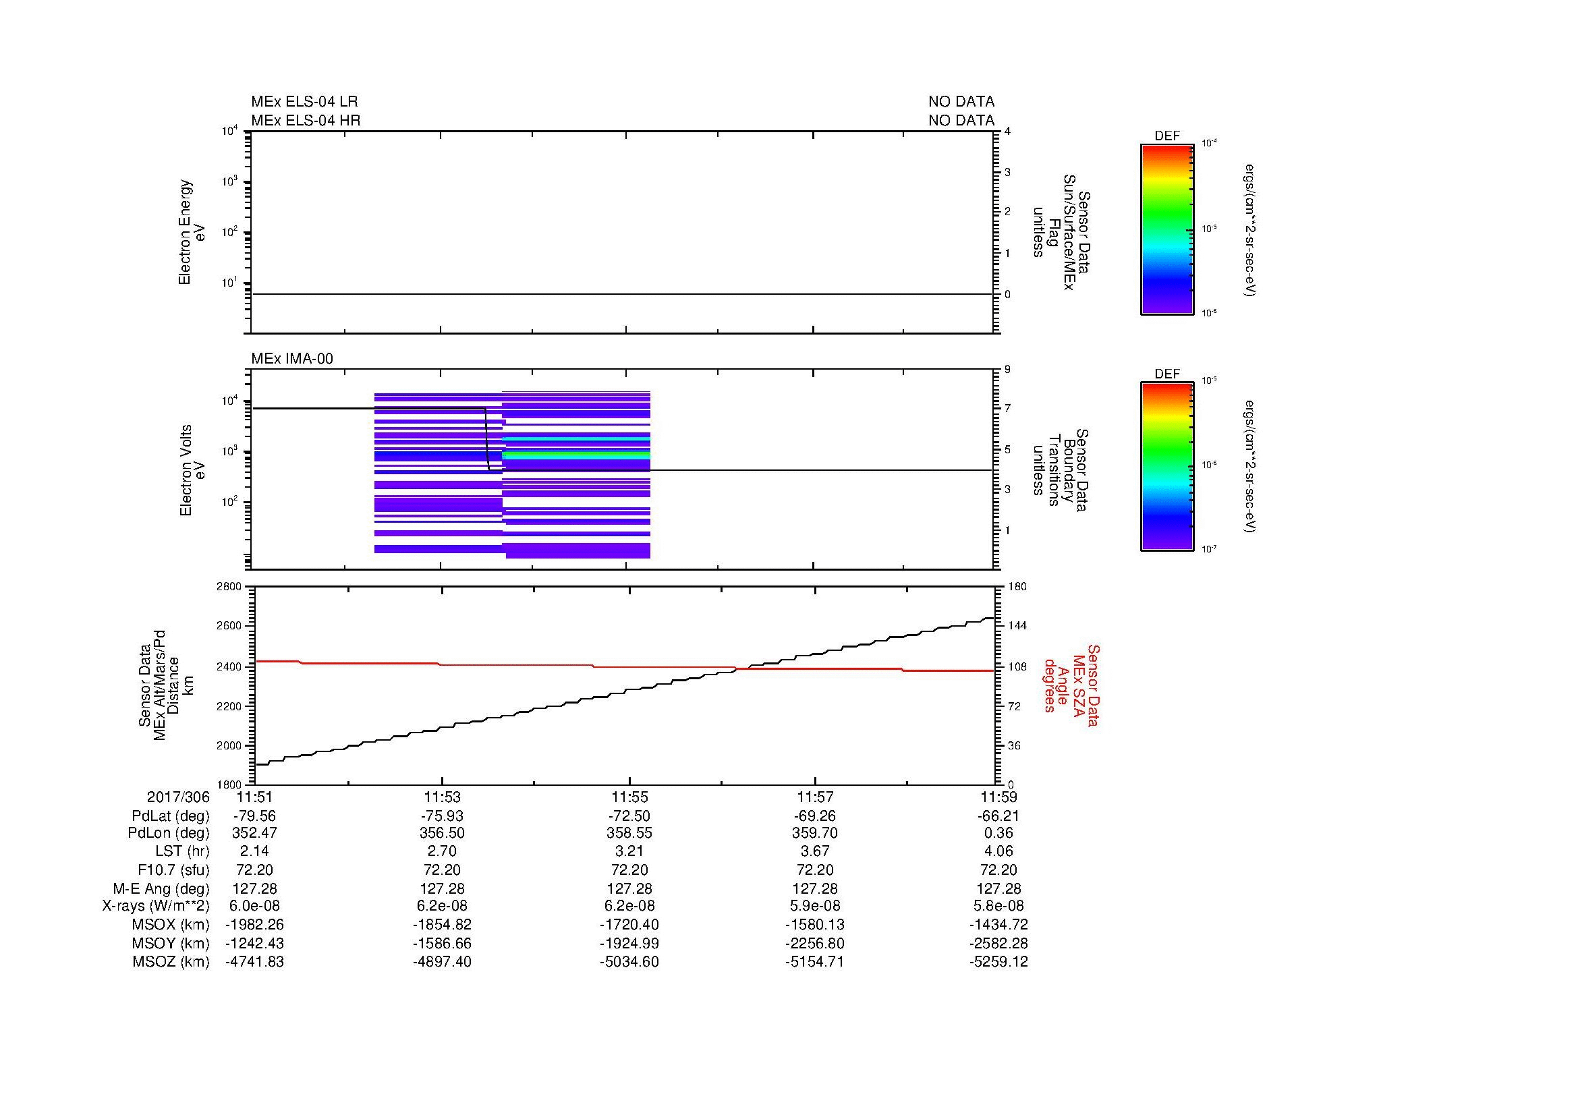Click the MSOX value '-1982.26'
The height and width of the screenshot is (1115, 1578).
(255, 925)
